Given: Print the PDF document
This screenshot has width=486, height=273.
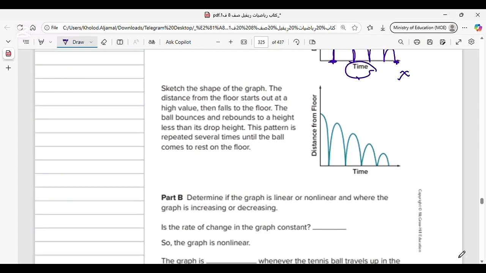Looking at the screenshot, I should coord(417,42).
